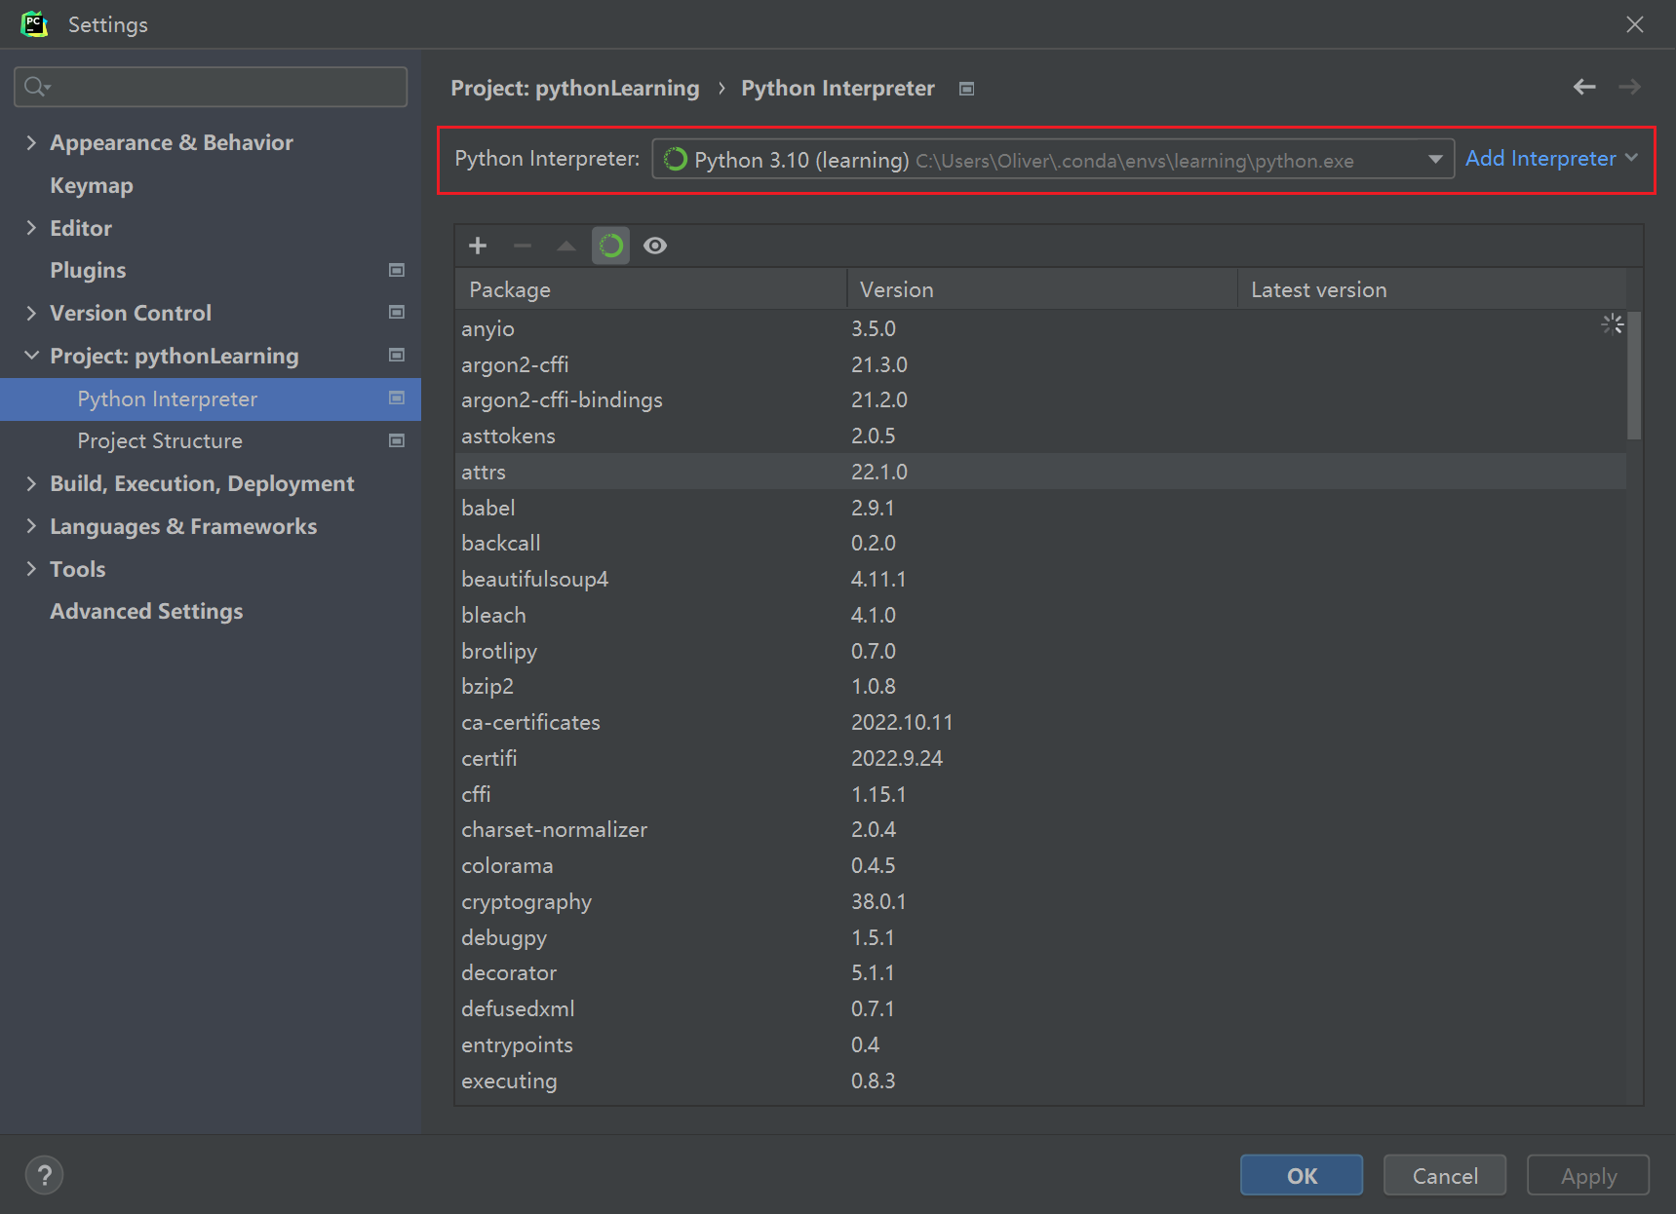1676x1214 pixels.
Task: Click the project-level icon on the Project: pythonLearning row
Action: click(x=397, y=356)
